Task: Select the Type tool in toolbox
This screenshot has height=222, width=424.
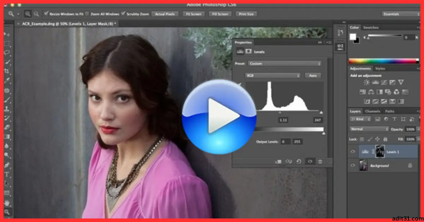Action: click(x=7, y=175)
